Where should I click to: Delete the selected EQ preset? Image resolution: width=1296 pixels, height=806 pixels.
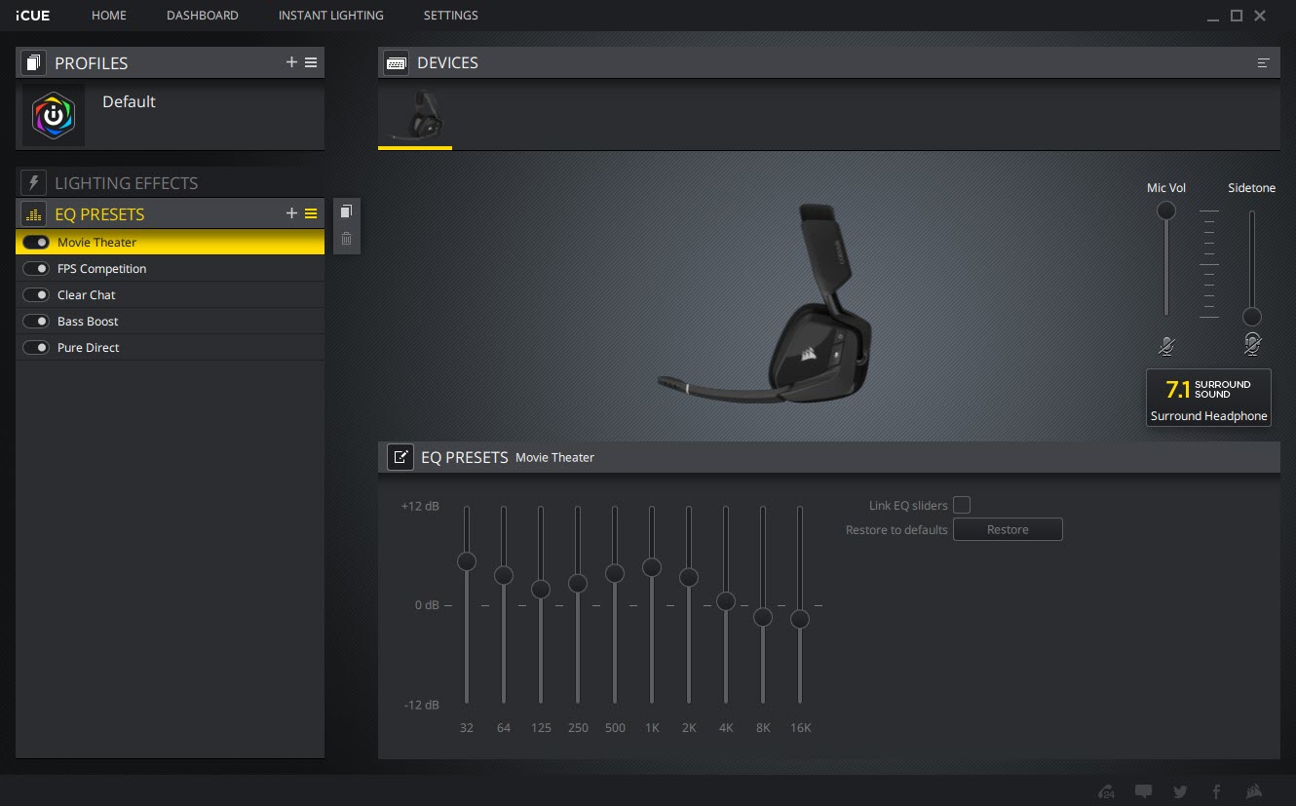tap(346, 239)
